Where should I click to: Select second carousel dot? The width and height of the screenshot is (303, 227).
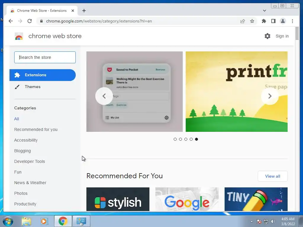click(x=180, y=139)
